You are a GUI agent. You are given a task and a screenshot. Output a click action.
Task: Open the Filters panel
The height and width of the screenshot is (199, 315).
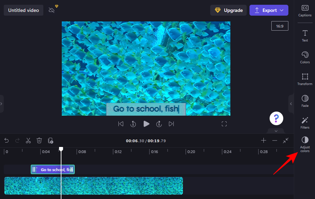305,123
